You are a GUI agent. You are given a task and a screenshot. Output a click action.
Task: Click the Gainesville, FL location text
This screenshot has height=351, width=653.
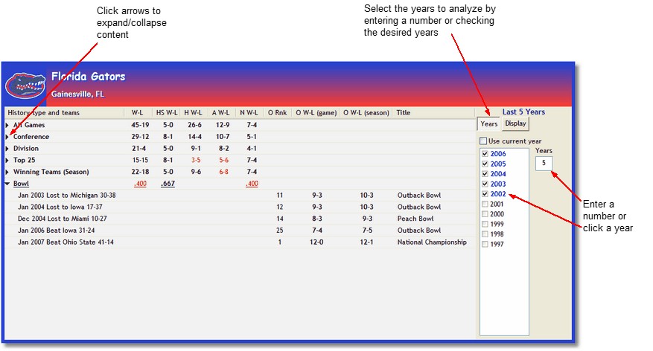(77, 94)
